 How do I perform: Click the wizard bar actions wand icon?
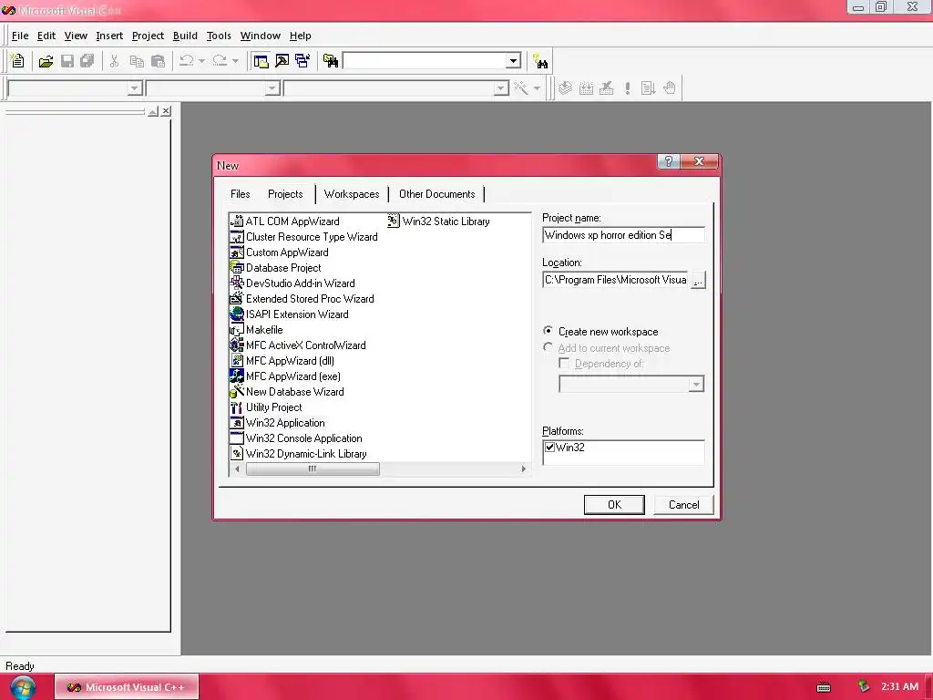pos(521,88)
